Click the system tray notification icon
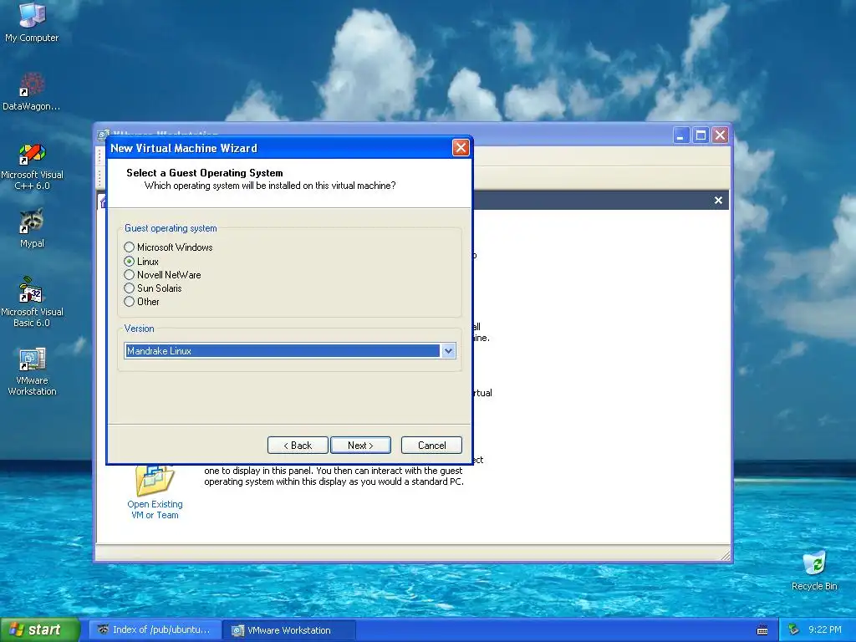This screenshot has width=856, height=642. pyautogui.click(x=793, y=630)
